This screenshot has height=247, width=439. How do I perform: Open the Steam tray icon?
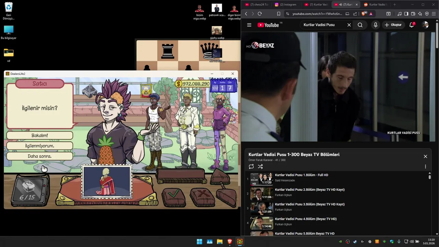tap(355, 242)
